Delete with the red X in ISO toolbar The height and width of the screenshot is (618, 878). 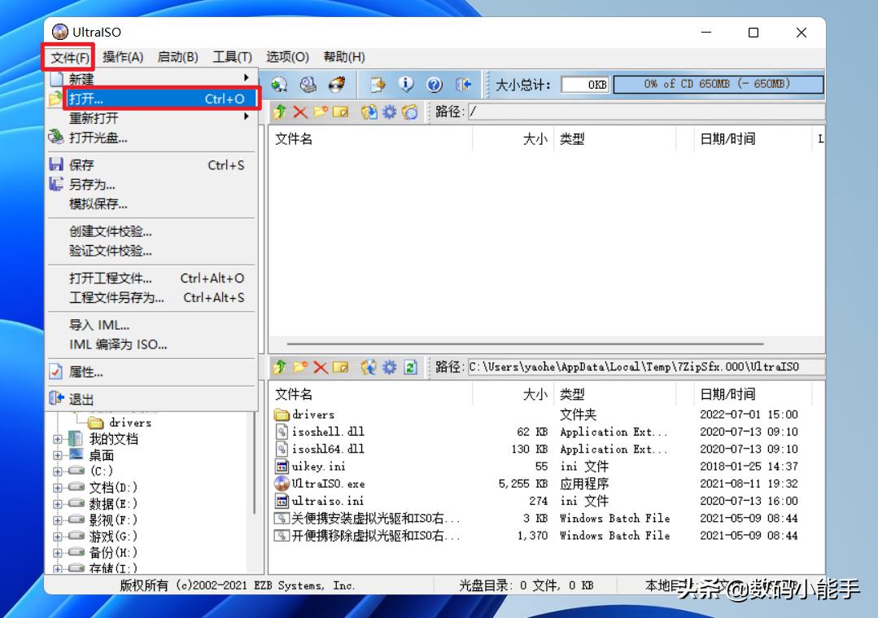coord(299,113)
